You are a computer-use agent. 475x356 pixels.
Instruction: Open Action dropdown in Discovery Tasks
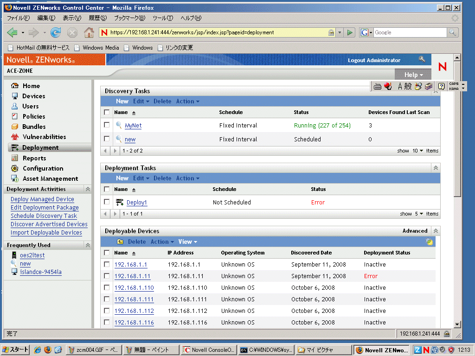[x=188, y=102]
